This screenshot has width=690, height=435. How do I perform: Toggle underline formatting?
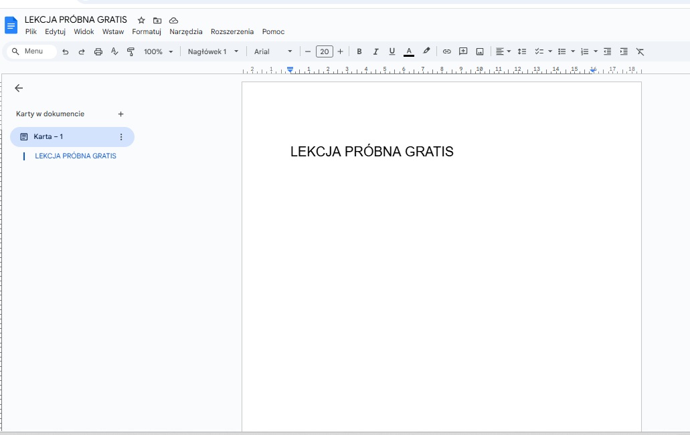tap(392, 51)
